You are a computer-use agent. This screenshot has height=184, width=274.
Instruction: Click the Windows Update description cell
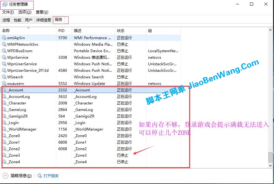pyautogui.click(x=89, y=84)
